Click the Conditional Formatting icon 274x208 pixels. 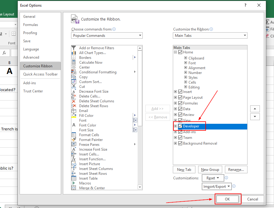tap(74, 72)
